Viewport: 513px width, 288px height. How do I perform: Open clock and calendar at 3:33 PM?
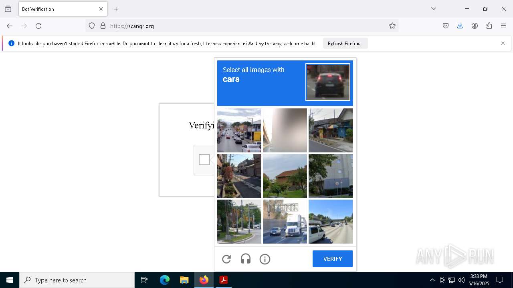pyautogui.click(x=479, y=280)
